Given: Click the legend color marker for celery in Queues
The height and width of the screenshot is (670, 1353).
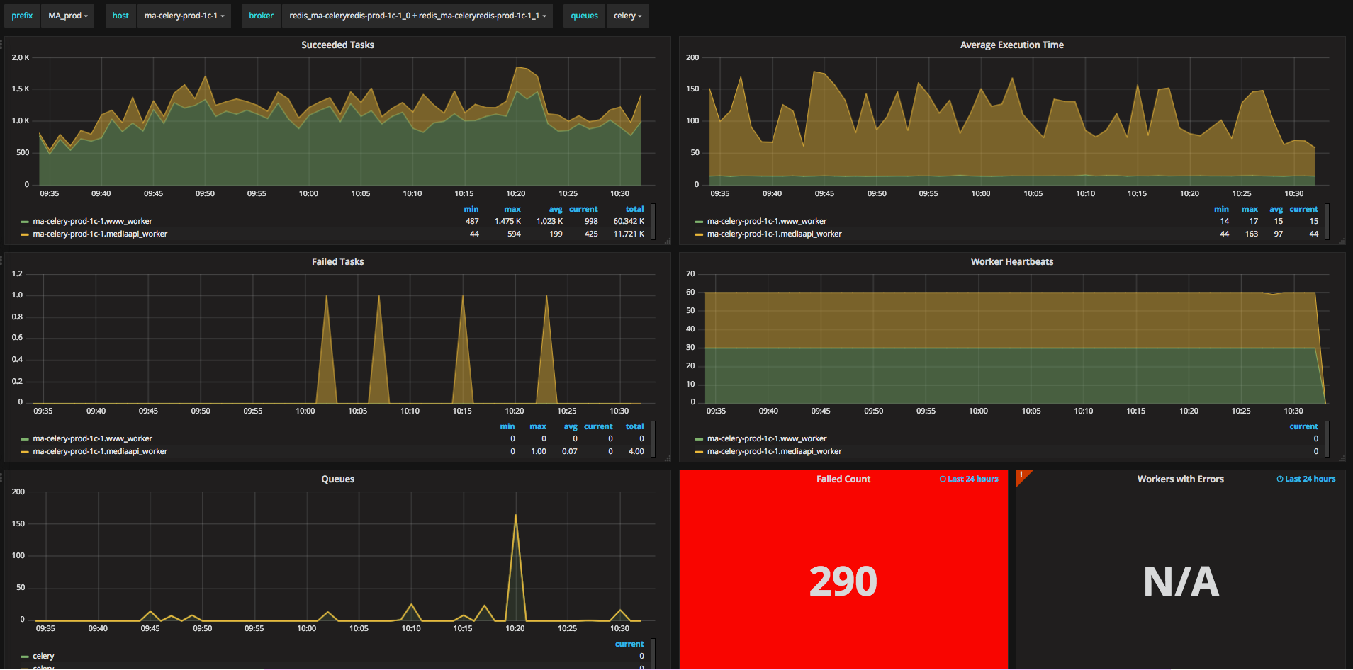Looking at the screenshot, I should [26, 656].
